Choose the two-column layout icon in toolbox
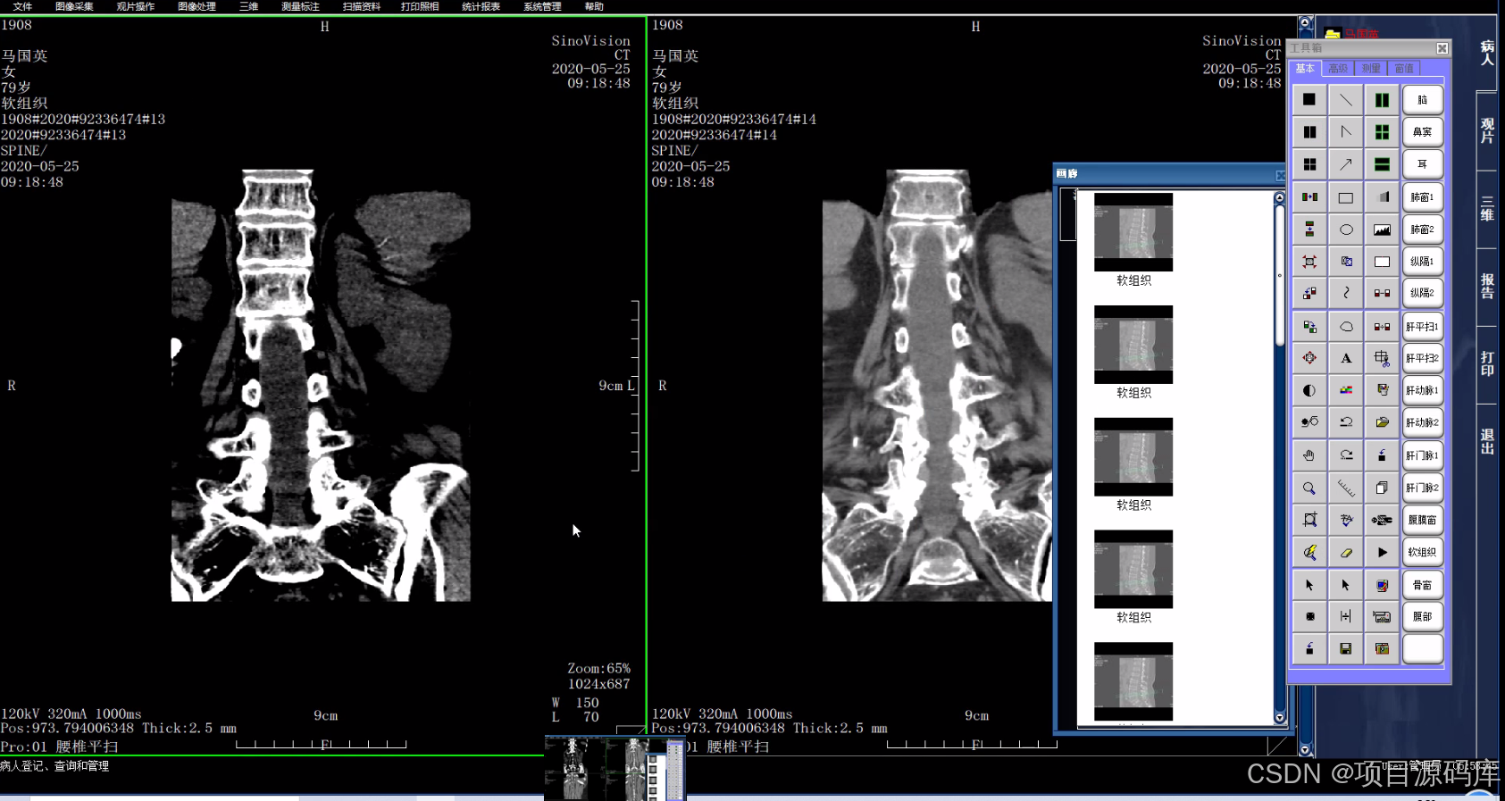This screenshot has width=1505, height=801. click(1309, 132)
